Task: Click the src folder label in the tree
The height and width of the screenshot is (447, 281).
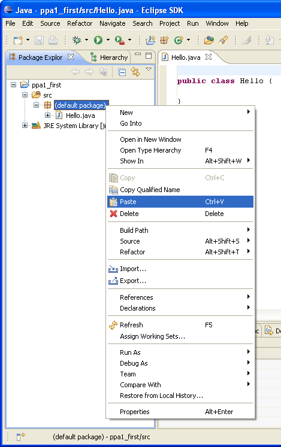Action: tap(47, 95)
